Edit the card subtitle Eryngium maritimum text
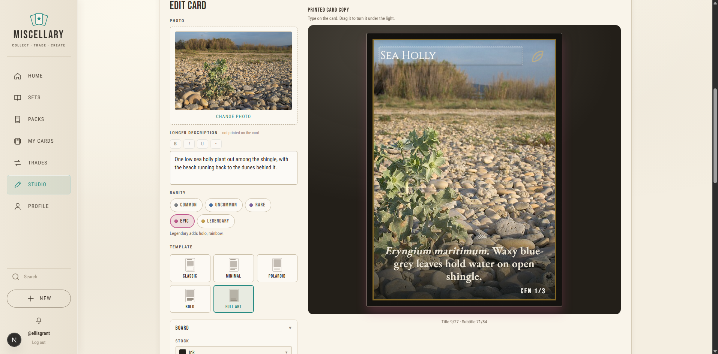Viewport: 718px width, 354px height. (464, 264)
